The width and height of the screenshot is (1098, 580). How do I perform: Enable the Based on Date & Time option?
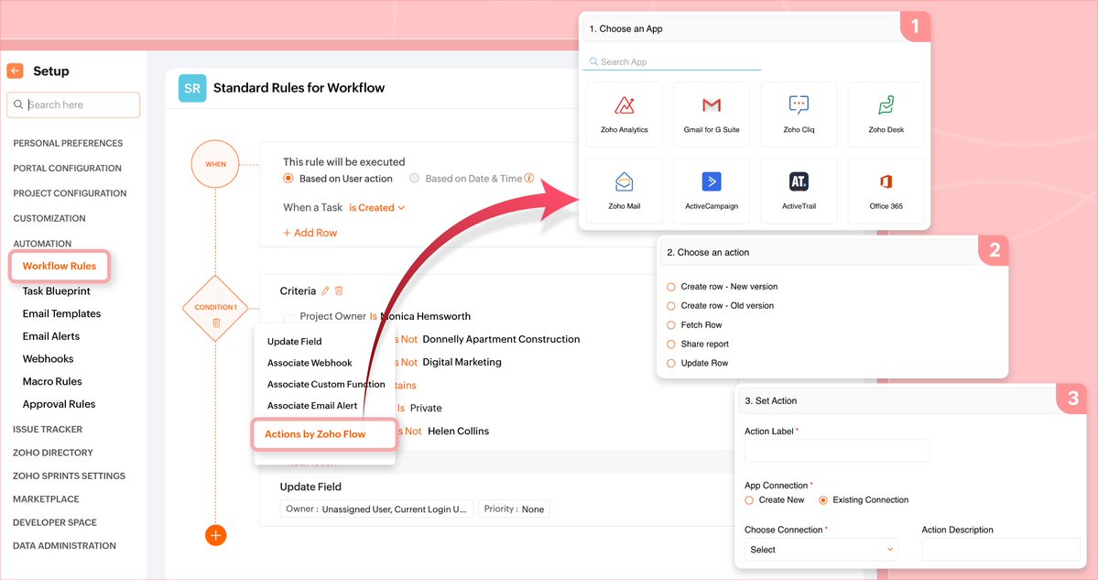[x=414, y=178]
